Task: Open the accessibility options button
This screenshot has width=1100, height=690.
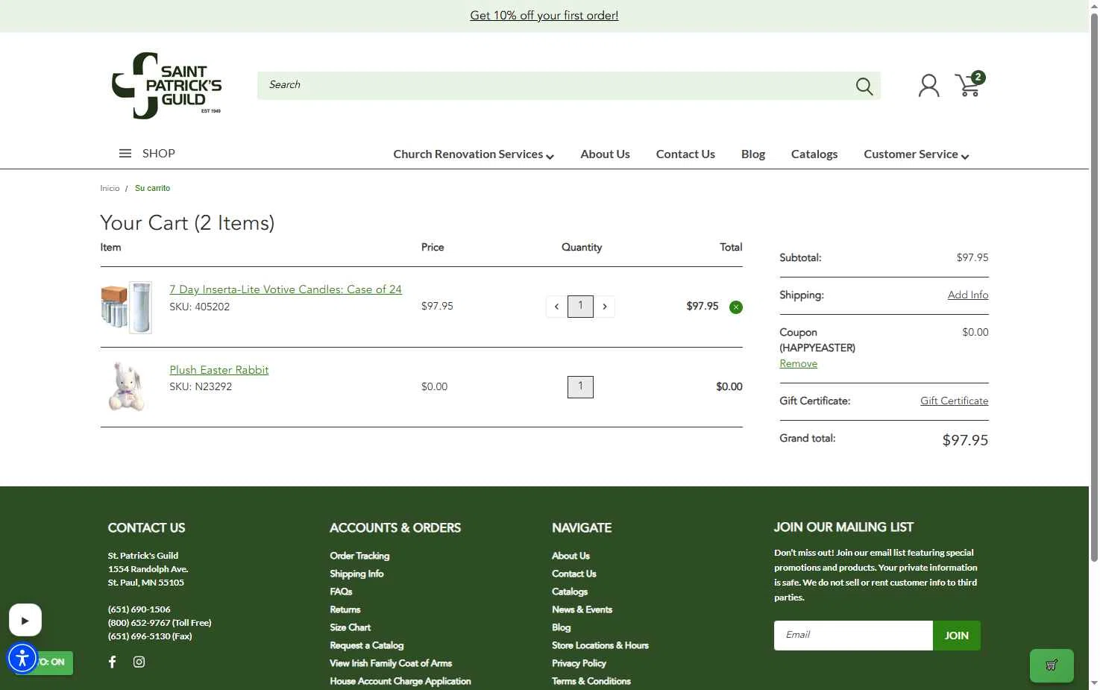Action: (x=22, y=658)
